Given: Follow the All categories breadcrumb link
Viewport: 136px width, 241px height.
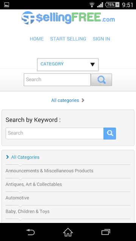Looking at the screenshot, I should [x=65, y=101].
